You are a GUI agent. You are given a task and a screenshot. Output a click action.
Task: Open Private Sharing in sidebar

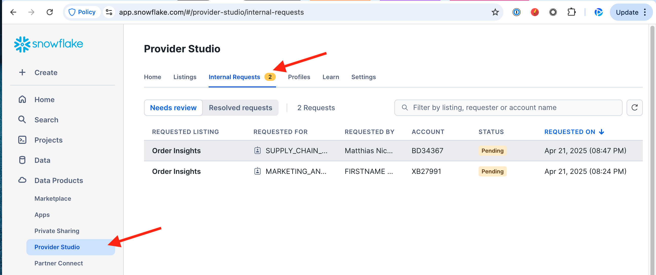click(57, 231)
